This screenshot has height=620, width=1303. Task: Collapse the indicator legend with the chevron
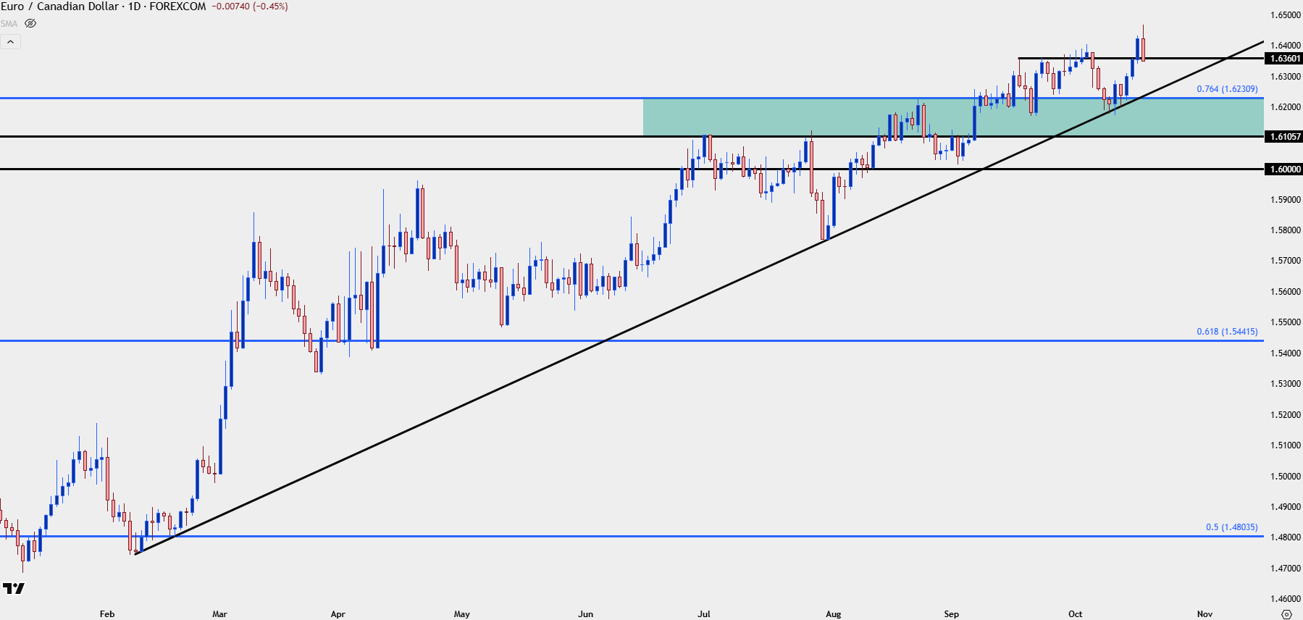pos(10,42)
